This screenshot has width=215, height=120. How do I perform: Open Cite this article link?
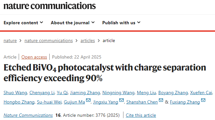(x=141, y=115)
